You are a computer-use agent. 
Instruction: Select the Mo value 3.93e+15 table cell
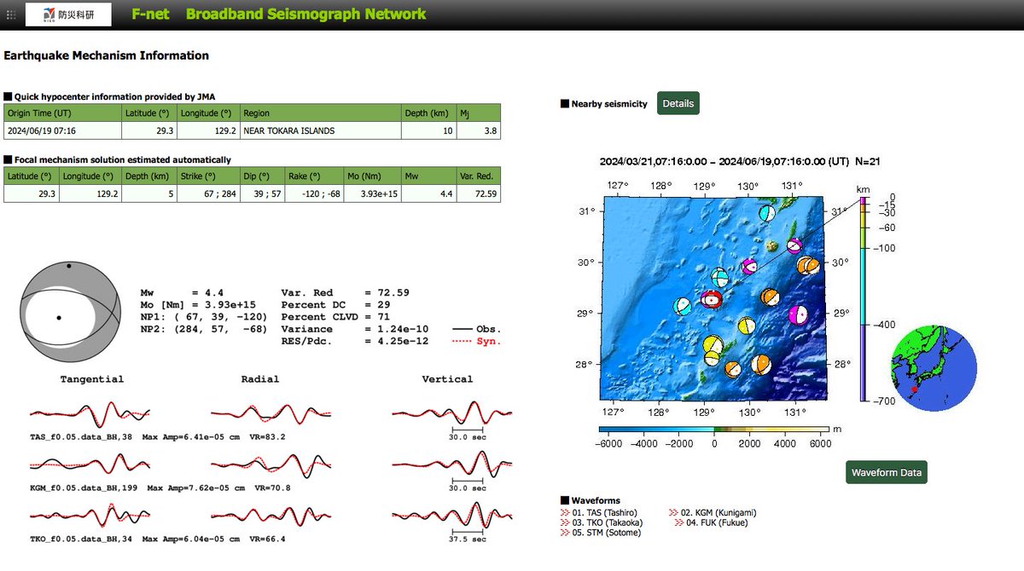[x=372, y=193]
